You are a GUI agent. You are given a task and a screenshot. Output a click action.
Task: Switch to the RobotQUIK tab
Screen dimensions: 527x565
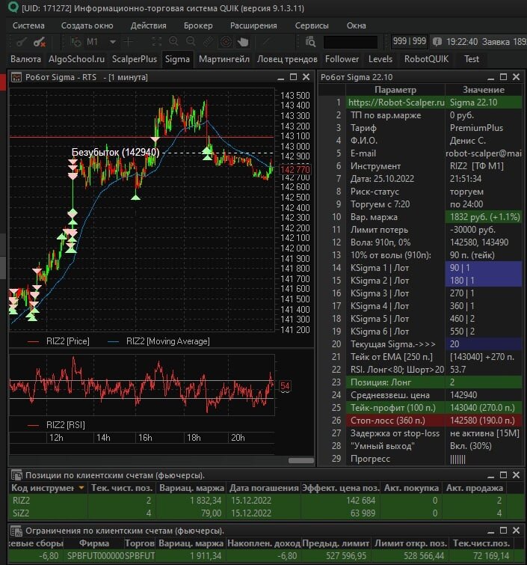click(x=426, y=59)
